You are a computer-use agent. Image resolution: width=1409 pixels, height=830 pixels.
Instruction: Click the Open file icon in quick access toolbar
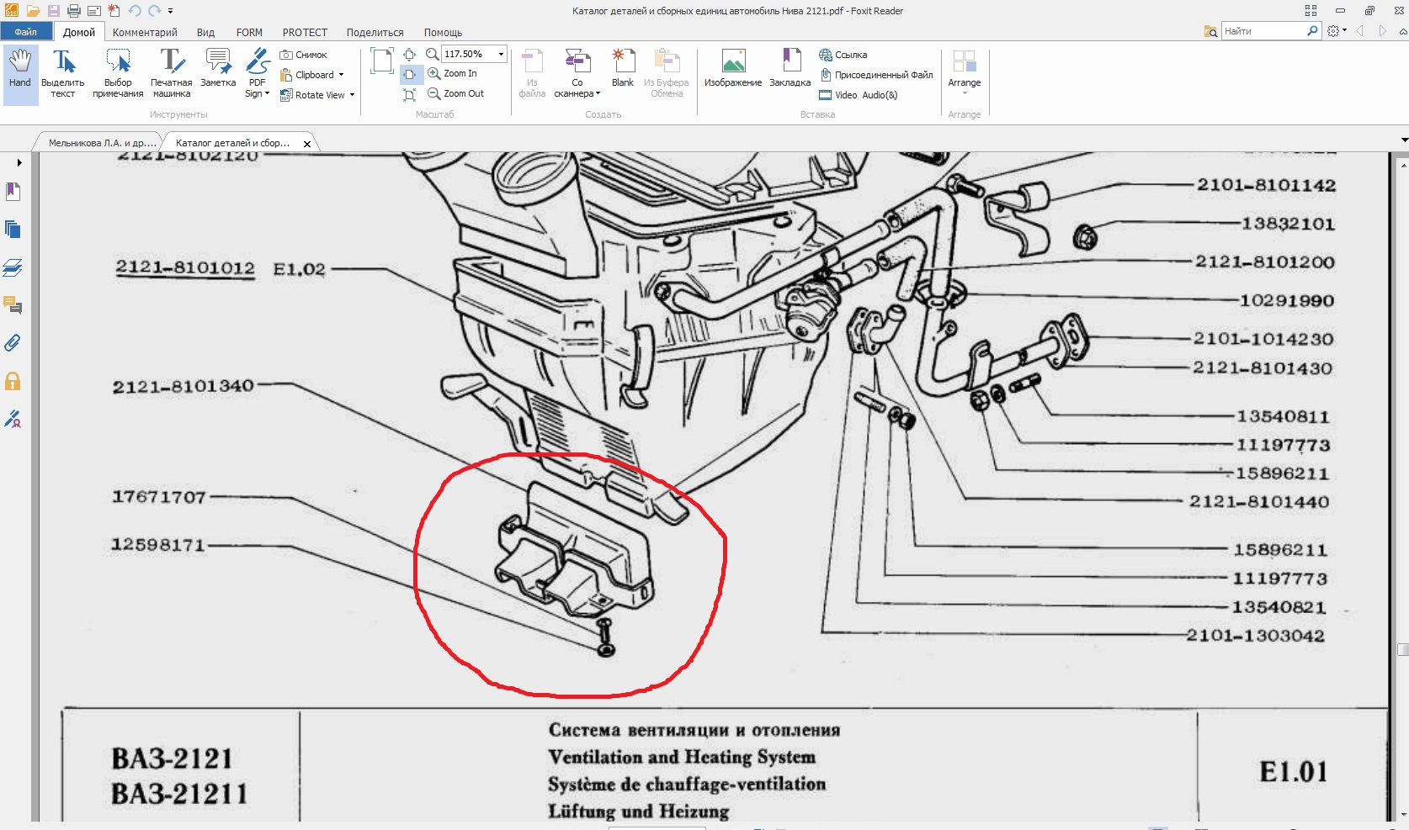[33, 11]
